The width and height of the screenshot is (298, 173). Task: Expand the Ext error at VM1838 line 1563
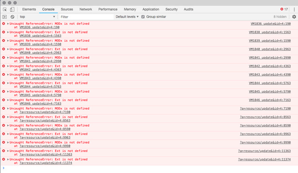tap(8, 32)
